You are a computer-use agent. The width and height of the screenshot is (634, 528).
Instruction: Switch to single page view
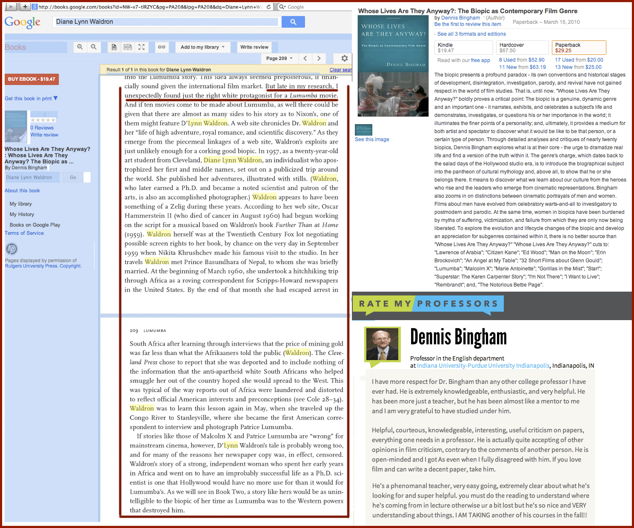[114, 47]
